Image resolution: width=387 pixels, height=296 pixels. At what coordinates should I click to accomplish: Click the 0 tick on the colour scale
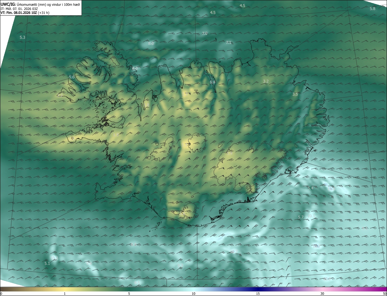click(x=1, y=294)
